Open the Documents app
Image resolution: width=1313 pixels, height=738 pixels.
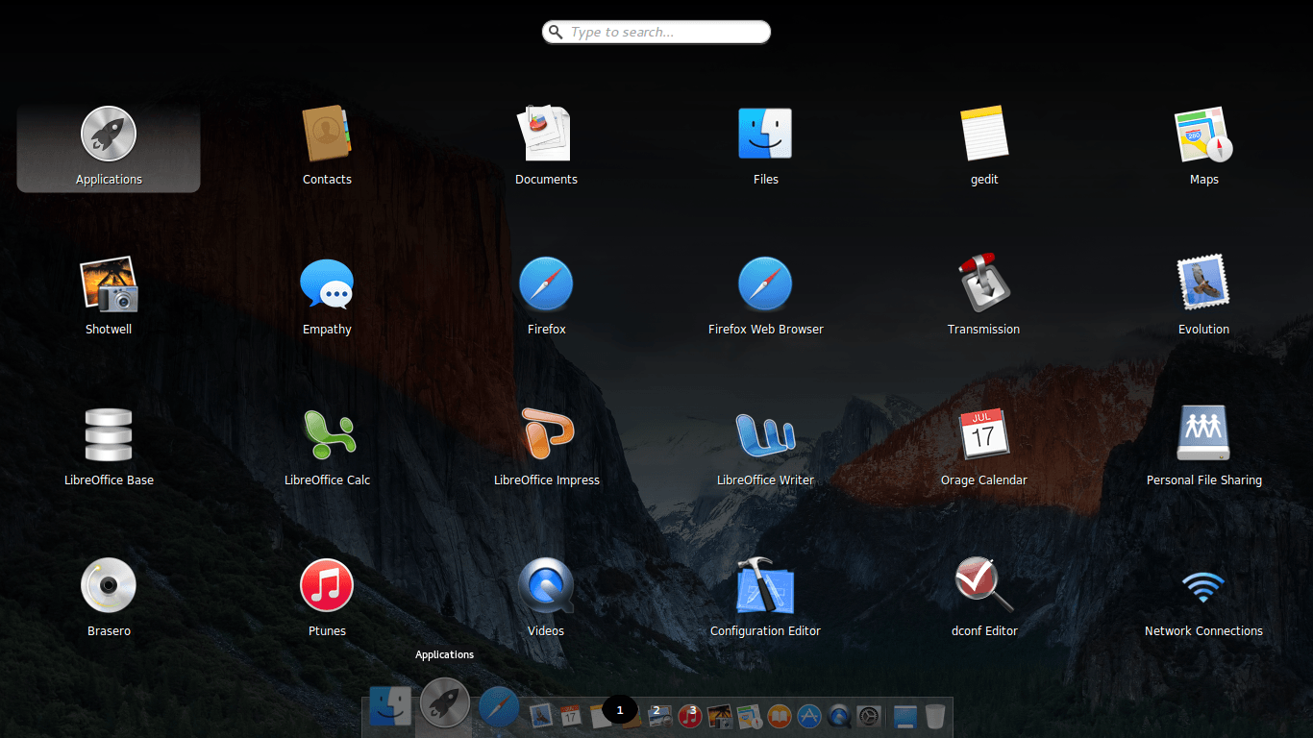(546, 147)
